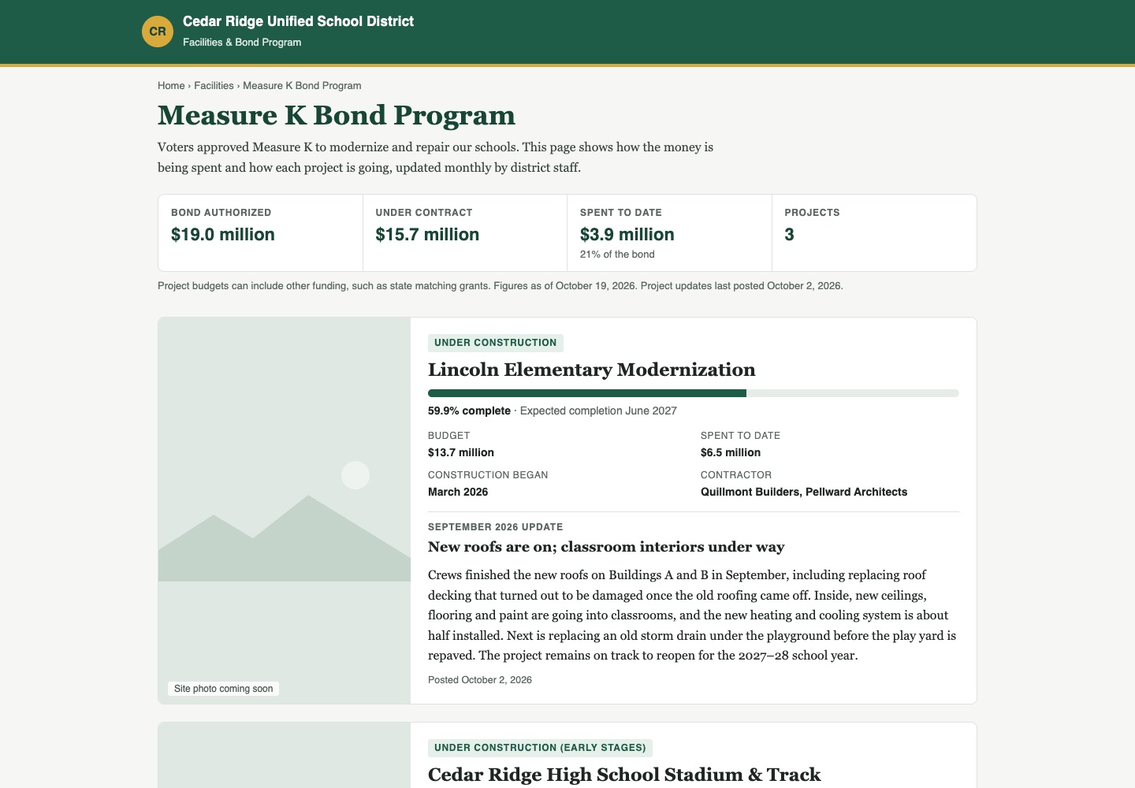This screenshot has width=1135, height=788.
Task: Click the Projects count of 3
Action: click(789, 235)
